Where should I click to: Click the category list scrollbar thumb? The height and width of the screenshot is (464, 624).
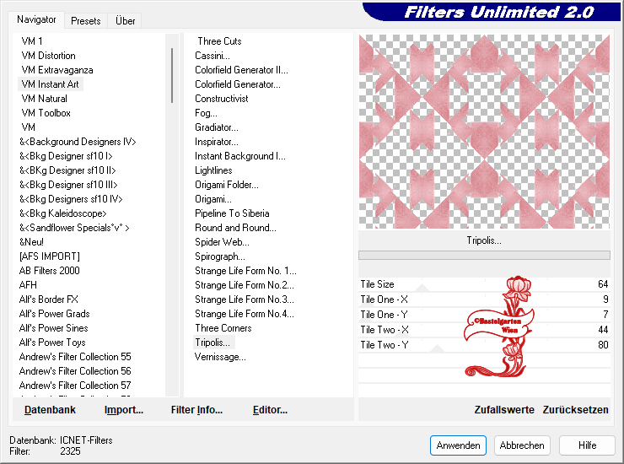[x=172, y=75]
